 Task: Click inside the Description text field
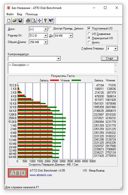pos(61,68)
